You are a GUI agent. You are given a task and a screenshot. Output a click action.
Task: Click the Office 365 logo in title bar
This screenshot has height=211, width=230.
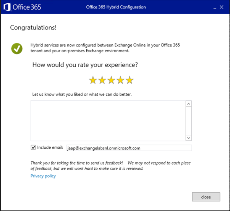(x=22, y=7)
